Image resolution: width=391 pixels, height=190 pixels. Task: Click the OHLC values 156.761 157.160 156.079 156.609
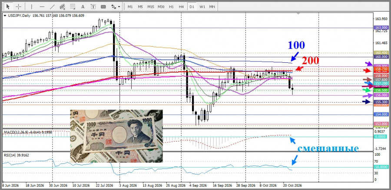(58, 16)
